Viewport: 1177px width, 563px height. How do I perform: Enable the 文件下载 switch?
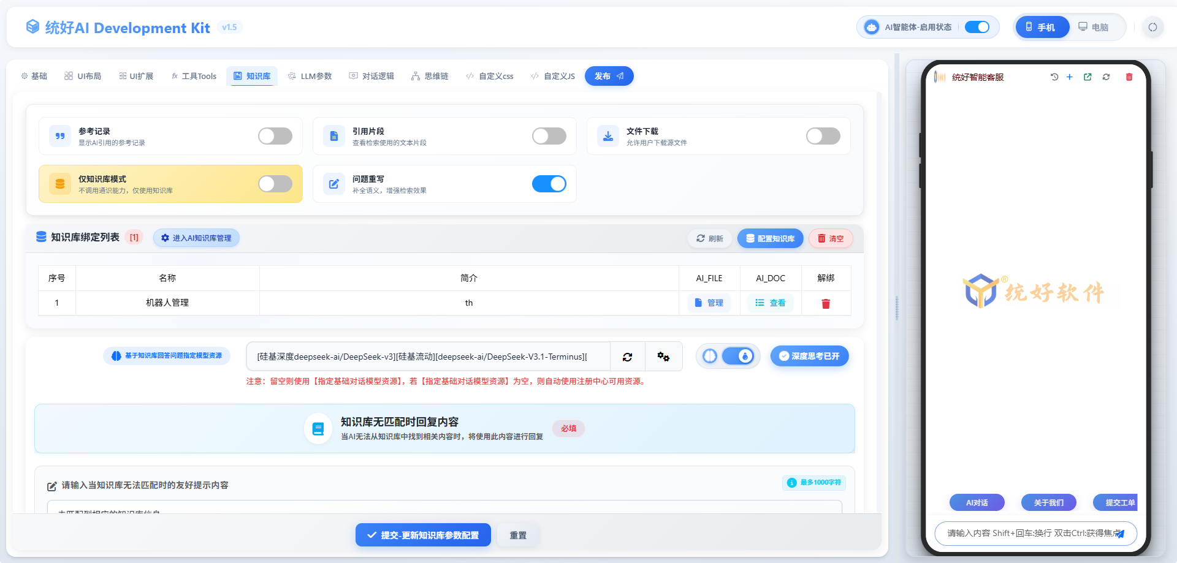tap(823, 136)
